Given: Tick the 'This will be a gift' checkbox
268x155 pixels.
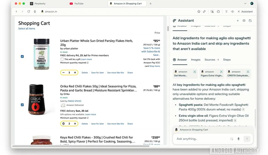Looking at the screenshot, I should (62, 59).
